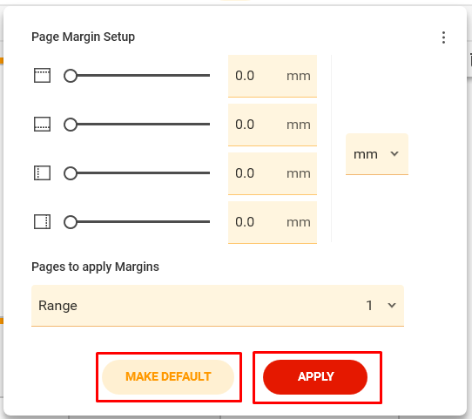
Task: Expand the unit selector chevron arrow
Action: coord(394,154)
